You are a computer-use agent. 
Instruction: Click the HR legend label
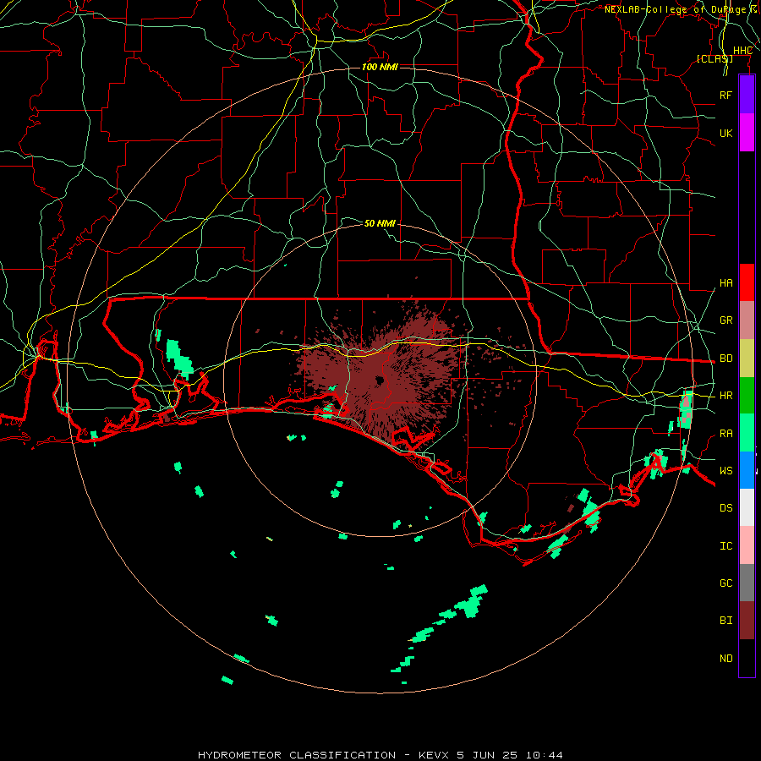pos(725,396)
